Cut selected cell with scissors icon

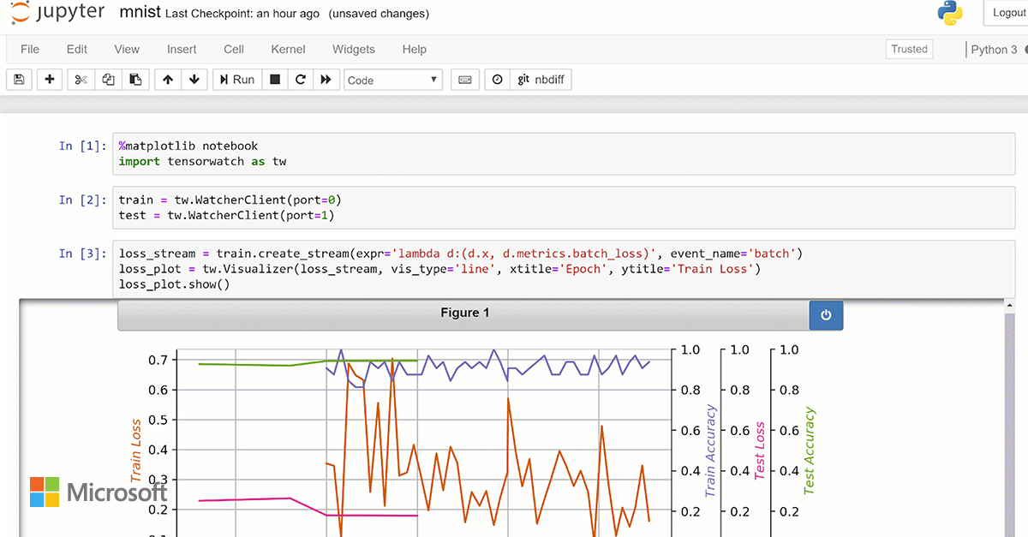pyautogui.click(x=81, y=80)
